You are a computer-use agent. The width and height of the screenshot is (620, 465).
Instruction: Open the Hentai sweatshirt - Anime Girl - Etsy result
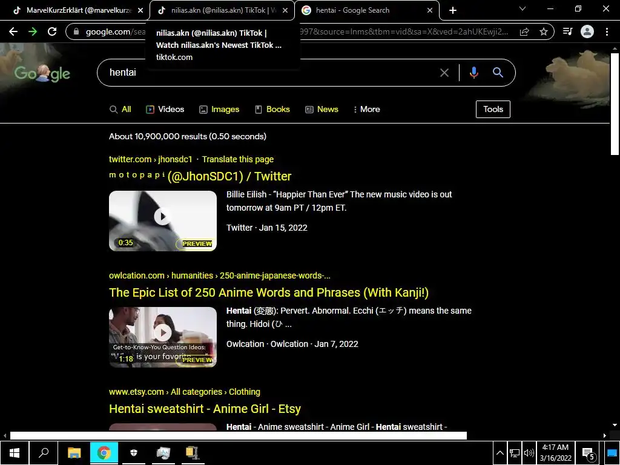click(x=205, y=409)
